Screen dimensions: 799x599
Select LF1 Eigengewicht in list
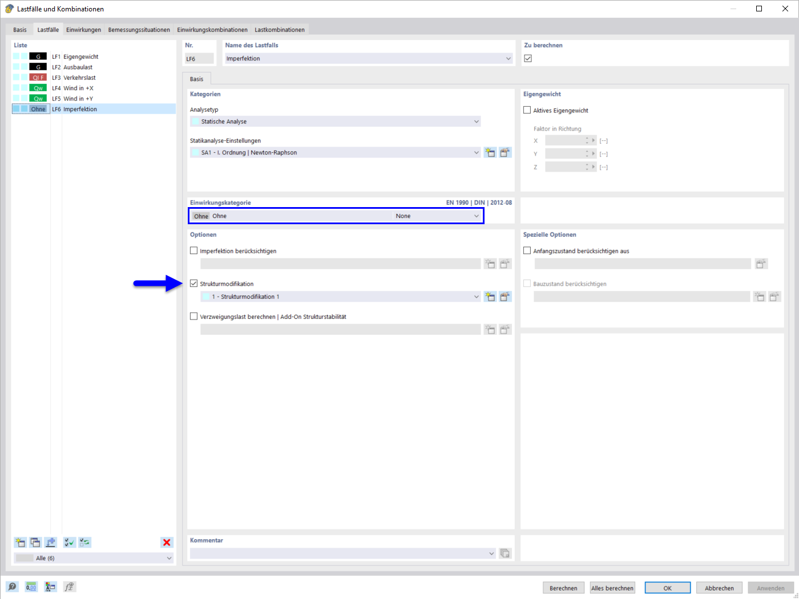tap(94, 56)
